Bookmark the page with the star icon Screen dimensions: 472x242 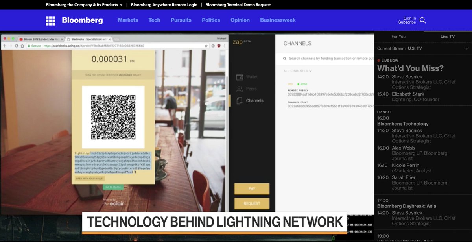point(206,46)
